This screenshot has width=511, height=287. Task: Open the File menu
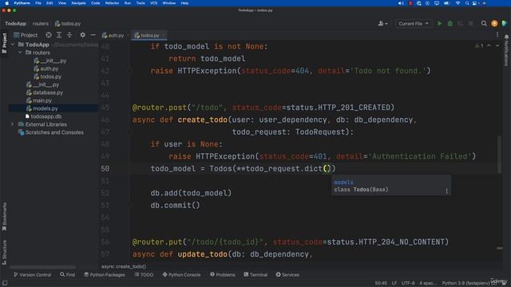click(38, 3)
